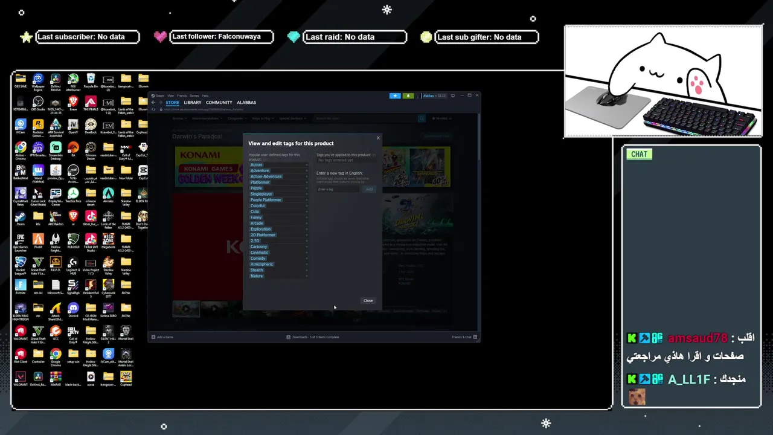Image resolution: width=773 pixels, height=435 pixels.
Task: Expand the Categories store dropdown
Action: [x=238, y=118]
